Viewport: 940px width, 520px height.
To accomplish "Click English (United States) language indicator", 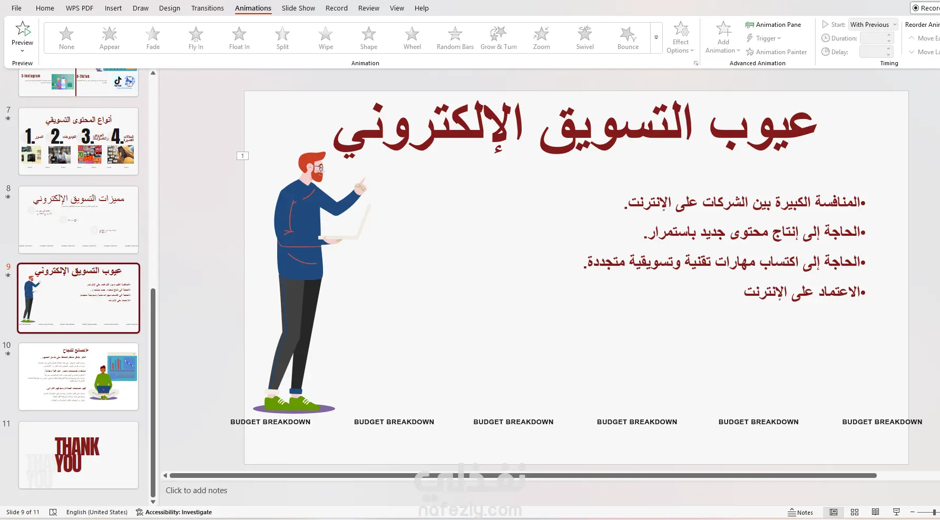I will point(97,512).
